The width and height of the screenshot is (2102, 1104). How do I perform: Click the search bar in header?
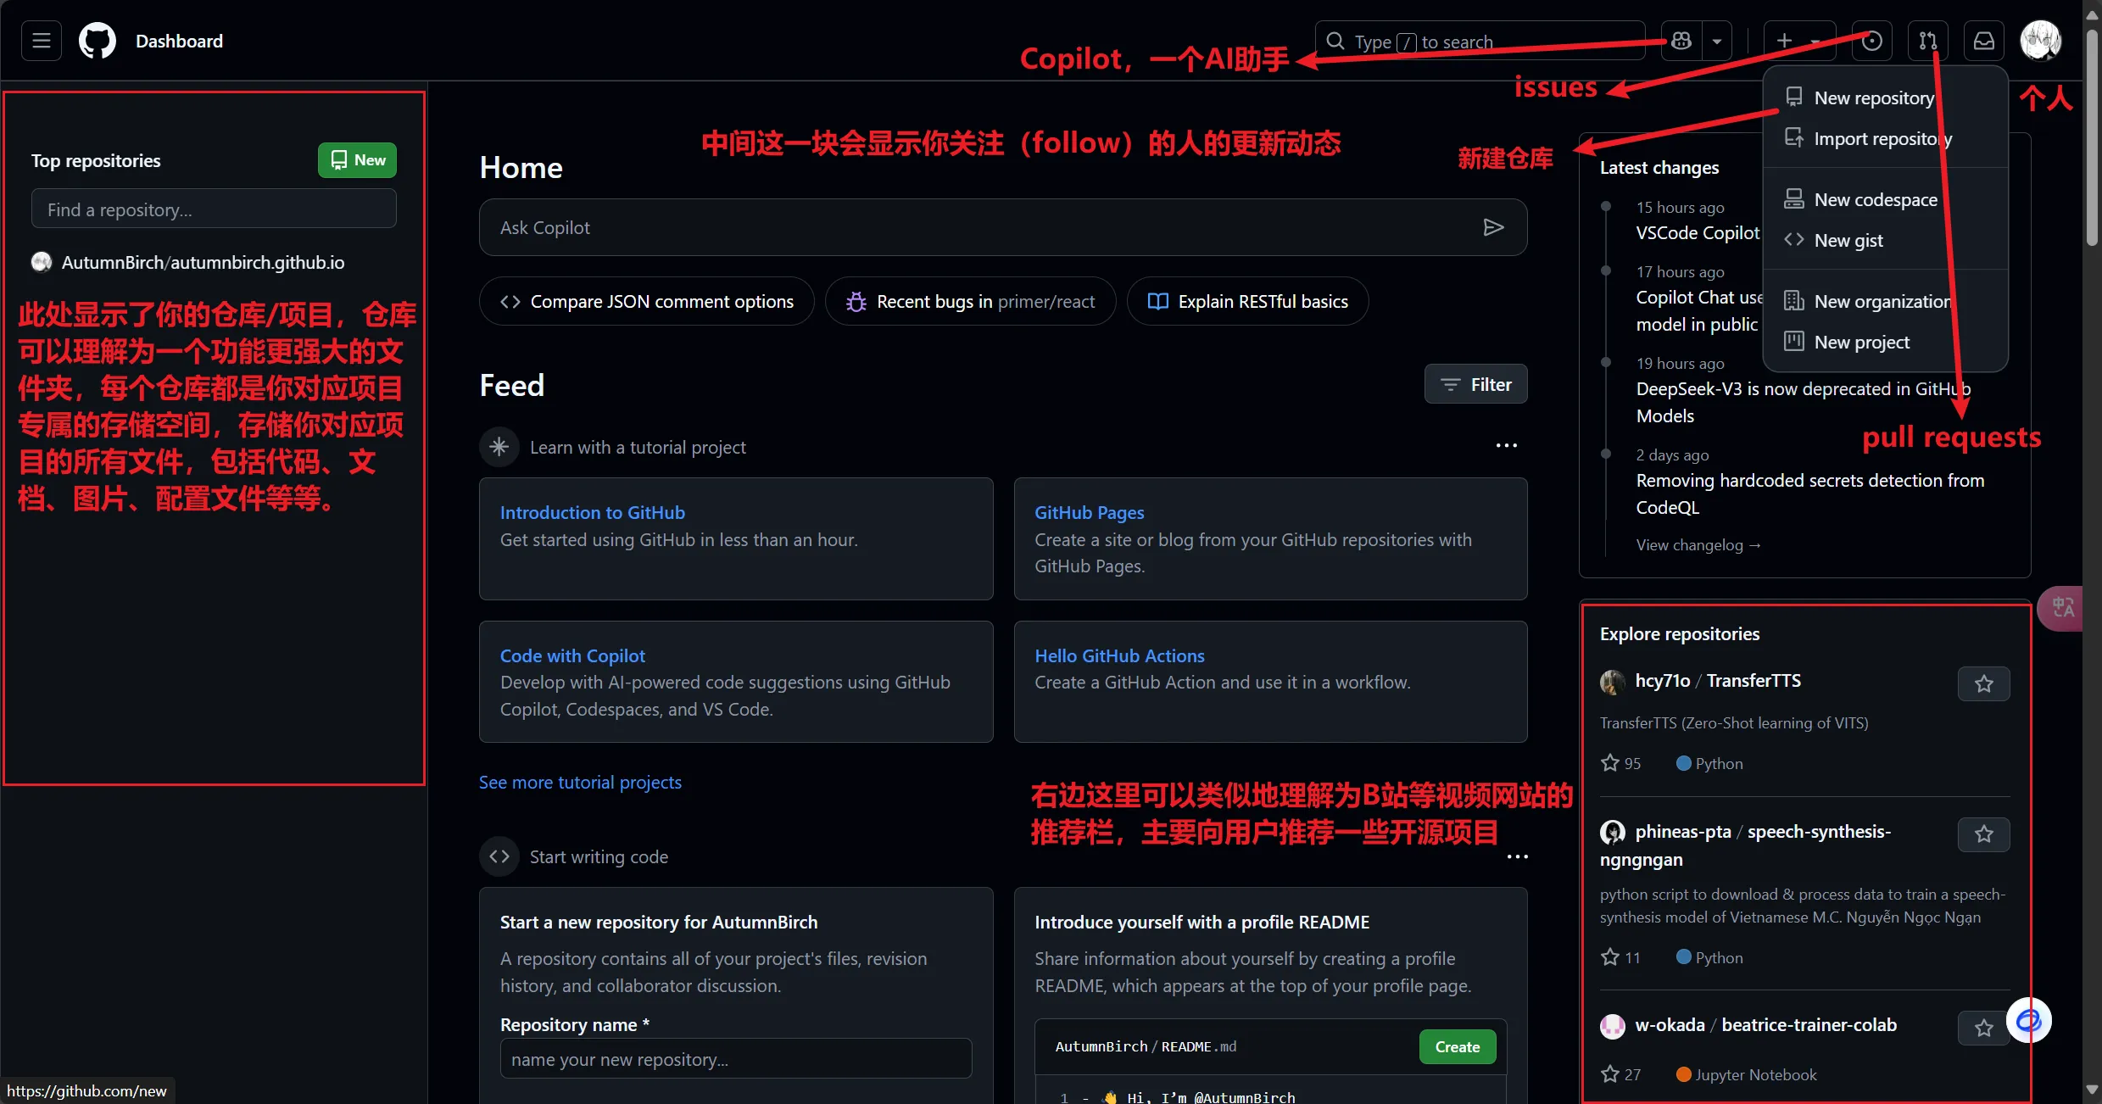coord(1480,41)
